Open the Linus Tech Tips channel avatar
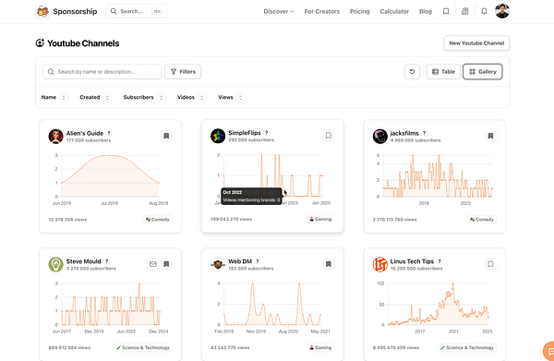 click(380, 265)
